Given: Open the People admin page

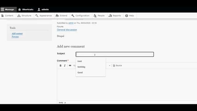Looking at the screenshot, I should [x=99, y=16].
